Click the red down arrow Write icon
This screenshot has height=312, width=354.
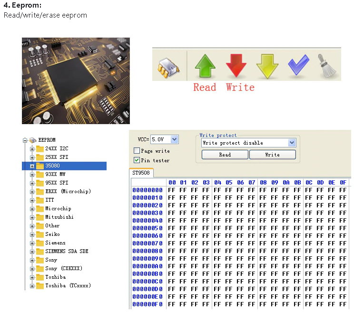(x=236, y=66)
